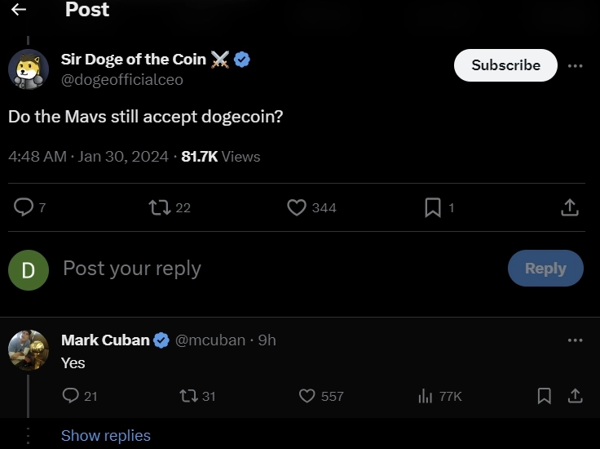Go back using the arrow icon
This screenshot has width=600, height=449.
19,10
